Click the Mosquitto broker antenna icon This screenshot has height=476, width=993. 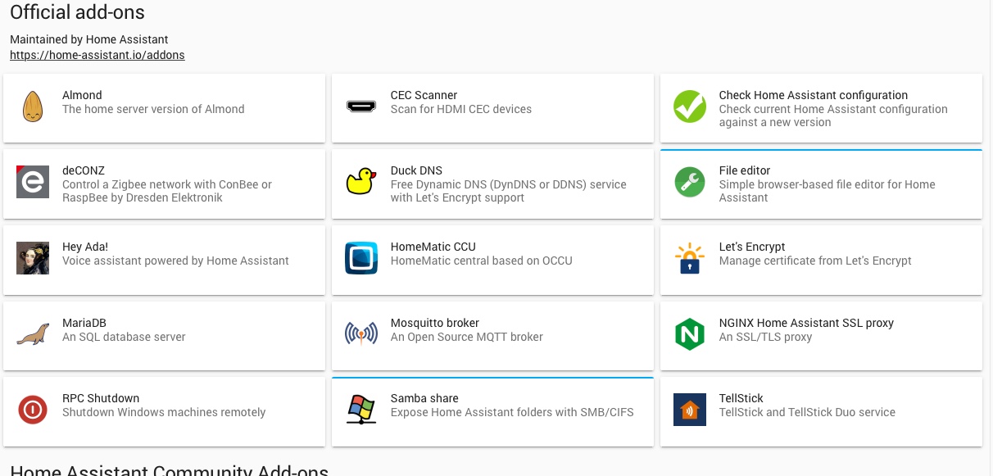pyautogui.click(x=361, y=334)
